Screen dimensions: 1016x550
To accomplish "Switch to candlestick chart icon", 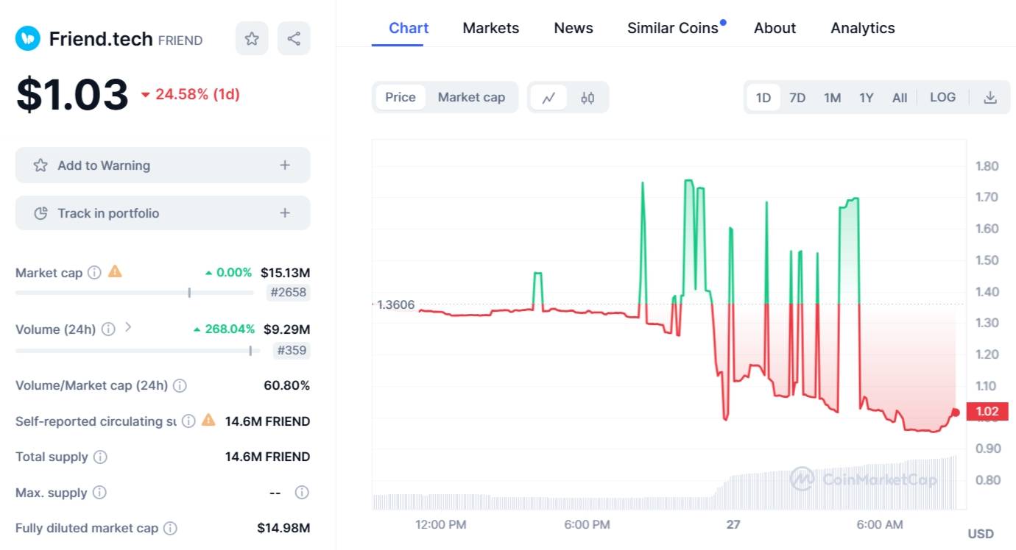I will coord(588,97).
